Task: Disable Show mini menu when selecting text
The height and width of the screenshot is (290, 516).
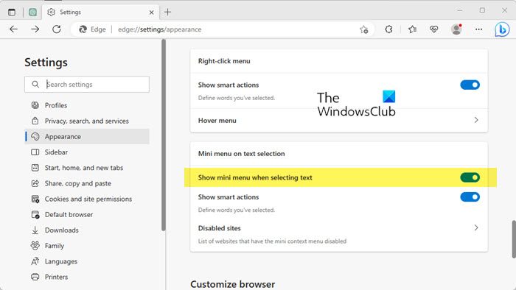Action: (470, 177)
